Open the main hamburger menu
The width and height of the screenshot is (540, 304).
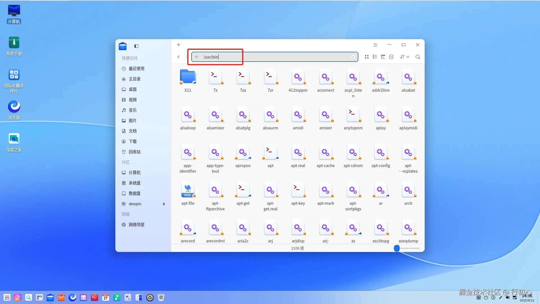click(375, 45)
